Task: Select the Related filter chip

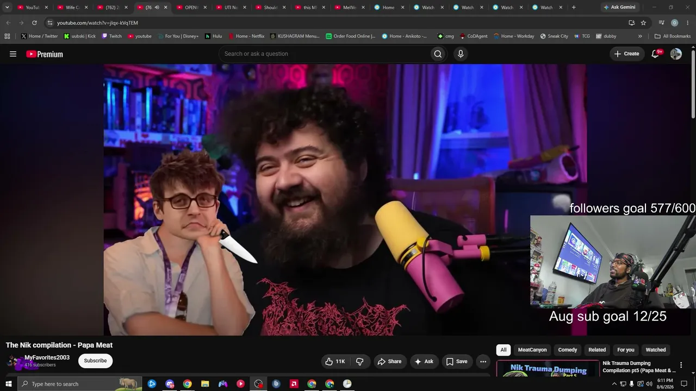Action: (x=597, y=350)
